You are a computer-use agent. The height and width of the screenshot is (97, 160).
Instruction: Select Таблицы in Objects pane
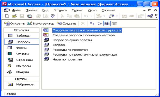pyautogui.click(x=22, y=35)
